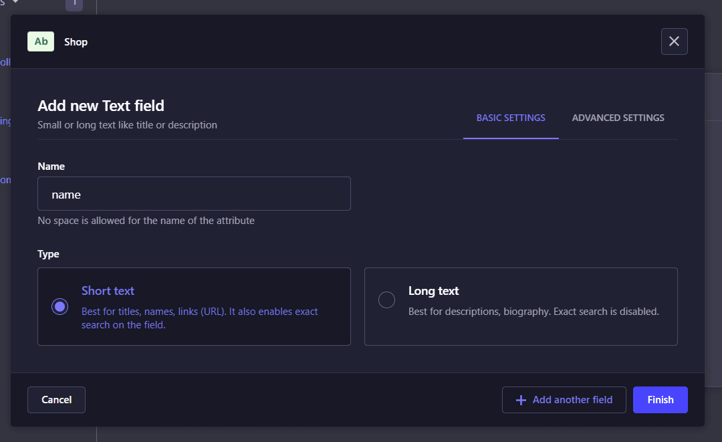Click the plus icon beside Add another field
722x442 pixels.
tap(521, 400)
